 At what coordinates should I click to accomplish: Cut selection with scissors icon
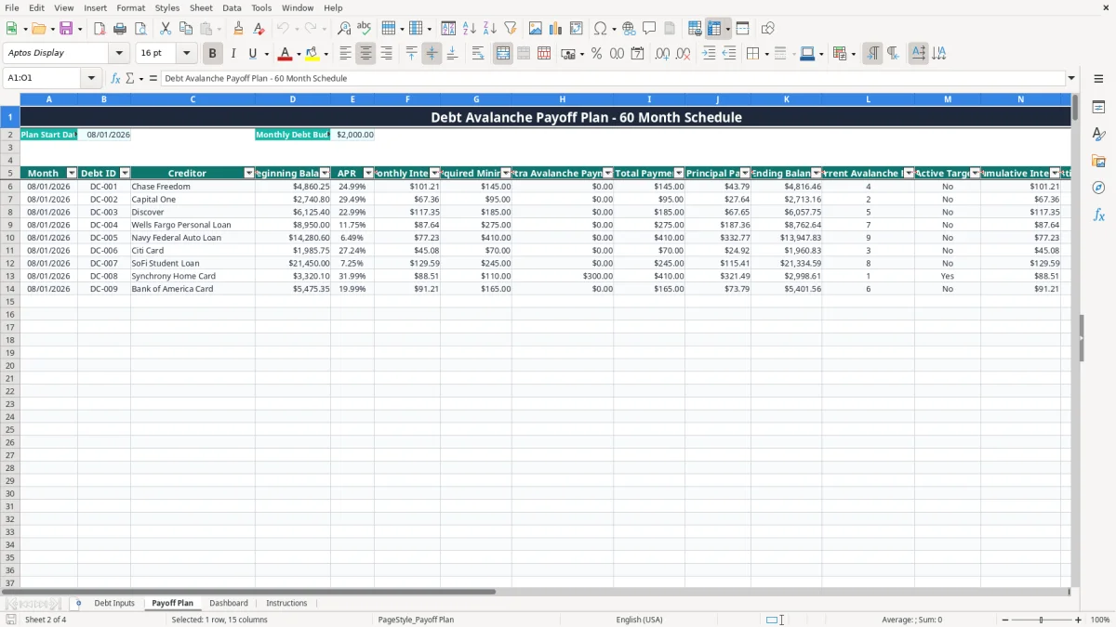click(x=166, y=29)
